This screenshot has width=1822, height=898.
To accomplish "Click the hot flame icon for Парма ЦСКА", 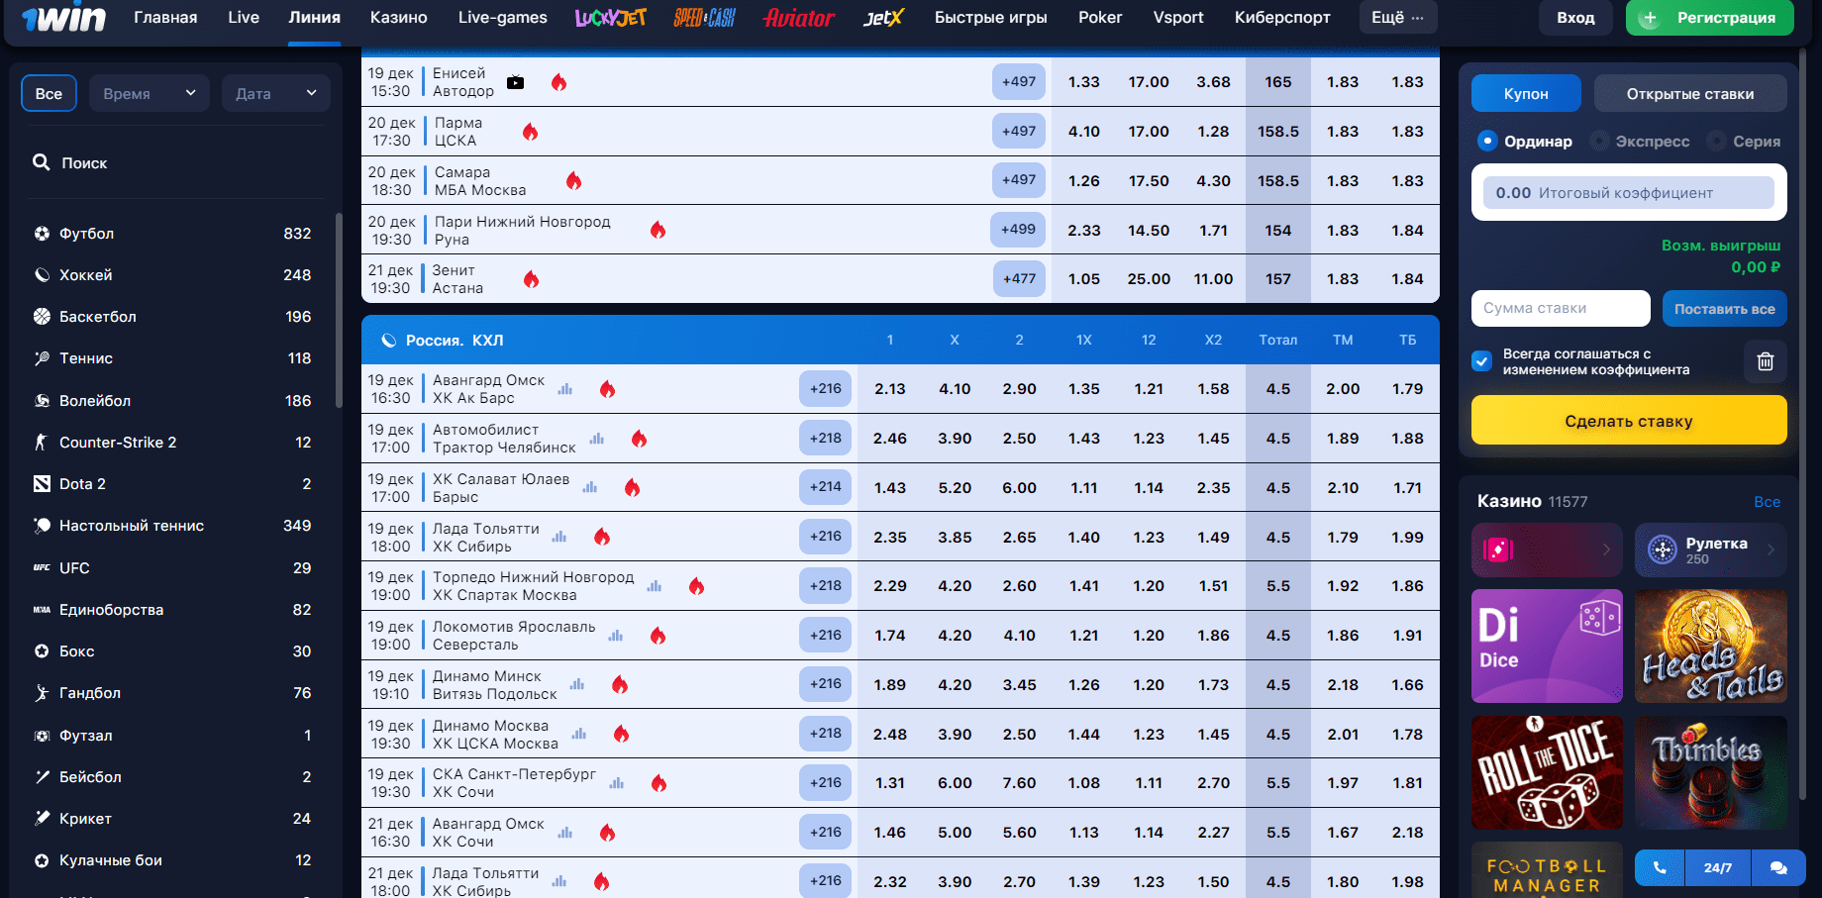I will (x=531, y=132).
